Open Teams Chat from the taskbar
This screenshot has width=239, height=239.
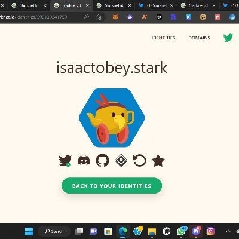(93, 231)
